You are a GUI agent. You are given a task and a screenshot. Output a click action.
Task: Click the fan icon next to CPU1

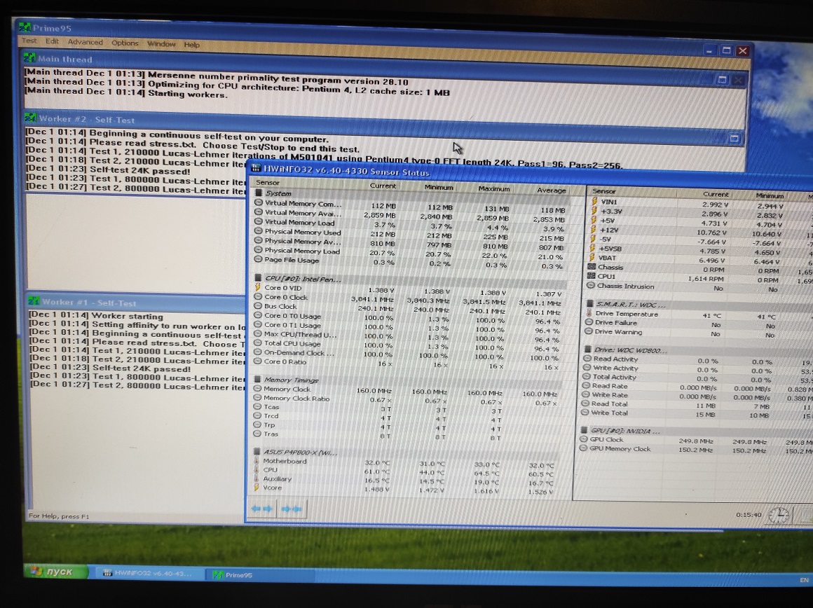click(591, 276)
